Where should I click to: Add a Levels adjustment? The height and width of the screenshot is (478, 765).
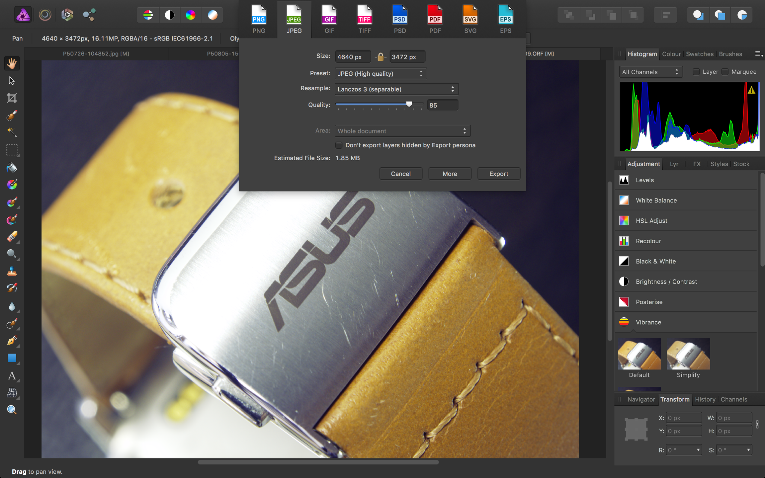tap(686, 180)
